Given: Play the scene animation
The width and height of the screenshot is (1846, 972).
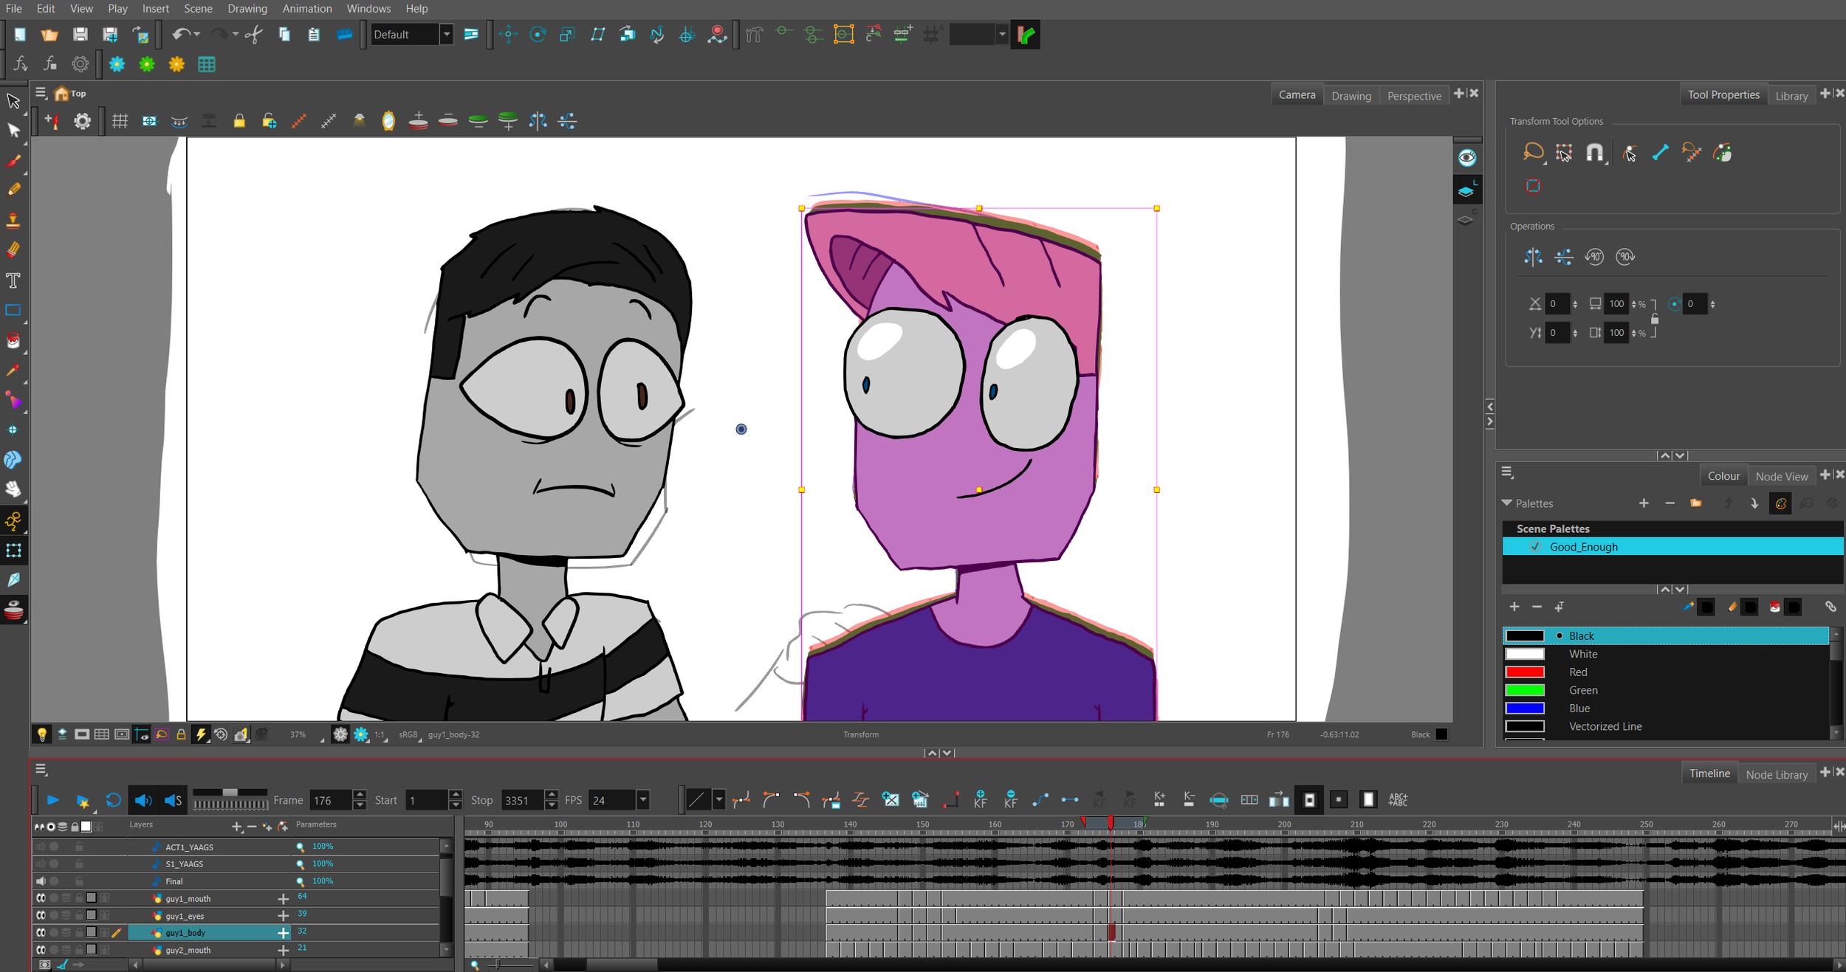Looking at the screenshot, I should point(52,800).
